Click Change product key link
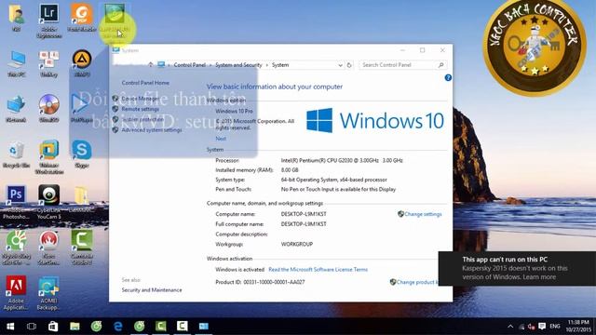The width and height of the screenshot is (596, 335). point(416,282)
